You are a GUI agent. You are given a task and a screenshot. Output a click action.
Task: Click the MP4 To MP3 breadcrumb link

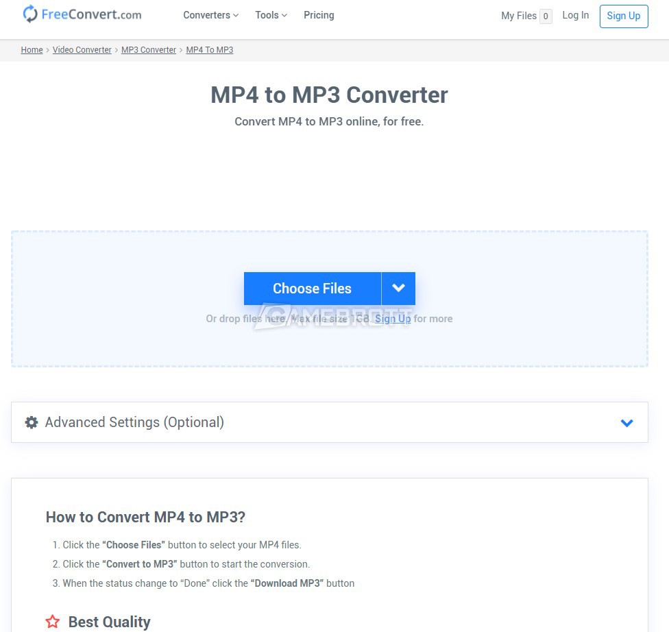(210, 50)
